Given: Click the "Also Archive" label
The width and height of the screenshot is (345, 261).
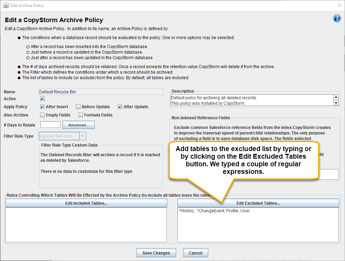Looking at the screenshot, I should coord(16,115).
